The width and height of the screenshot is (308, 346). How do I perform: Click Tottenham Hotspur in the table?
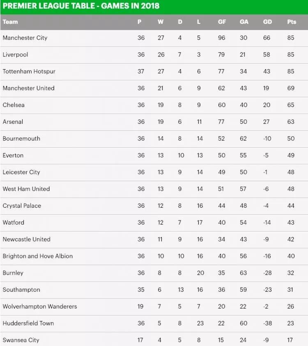(x=29, y=72)
